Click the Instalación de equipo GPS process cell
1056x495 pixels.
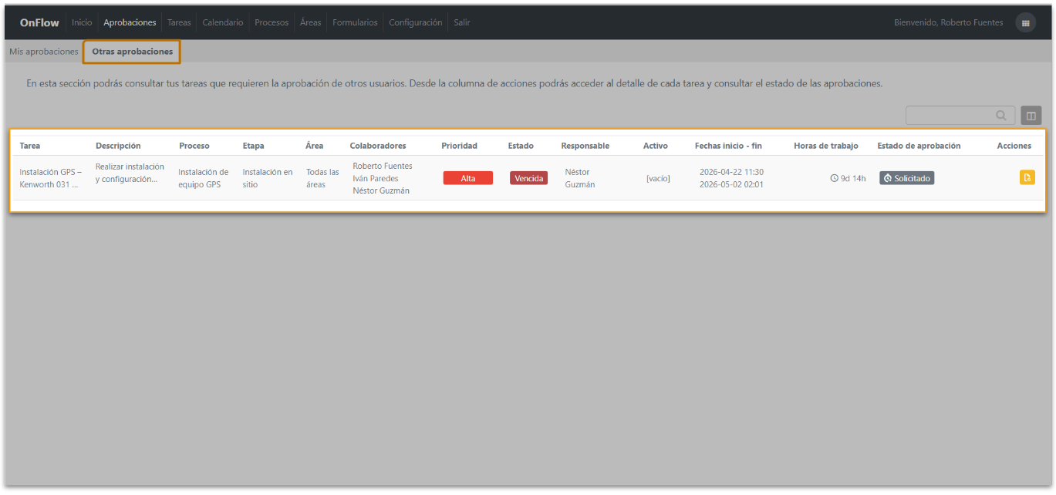pyautogui.click(x=204, y=178)
